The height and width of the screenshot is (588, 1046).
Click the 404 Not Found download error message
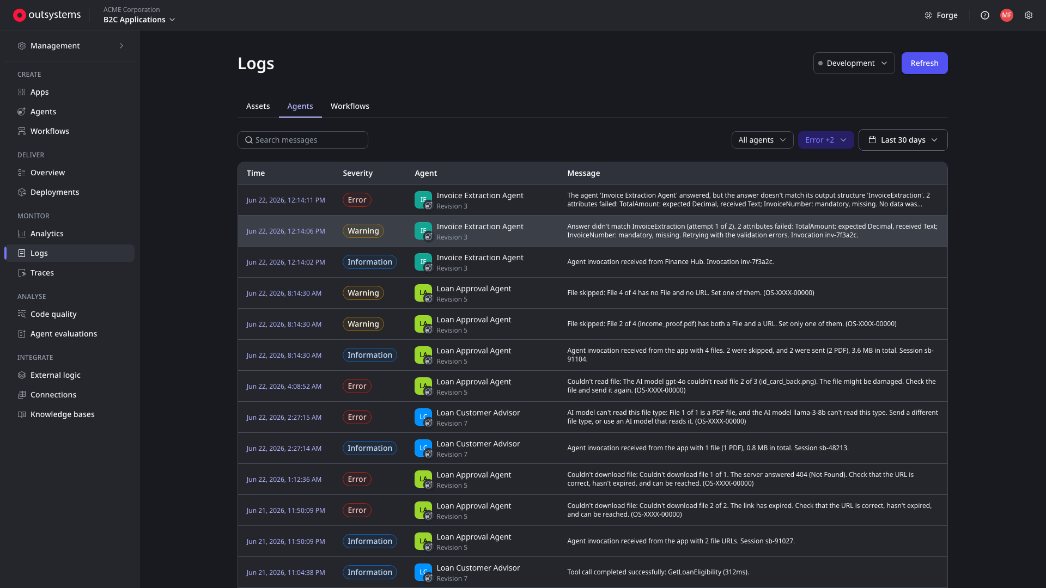tap(740, 479)
